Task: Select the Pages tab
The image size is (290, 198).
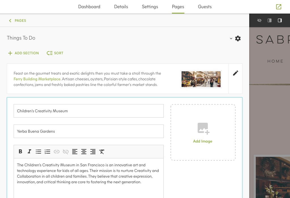Action: pos(178,7)
